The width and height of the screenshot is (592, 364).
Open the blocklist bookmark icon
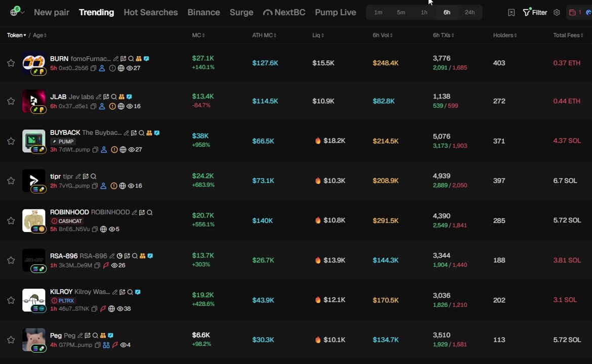coord(511,13)
